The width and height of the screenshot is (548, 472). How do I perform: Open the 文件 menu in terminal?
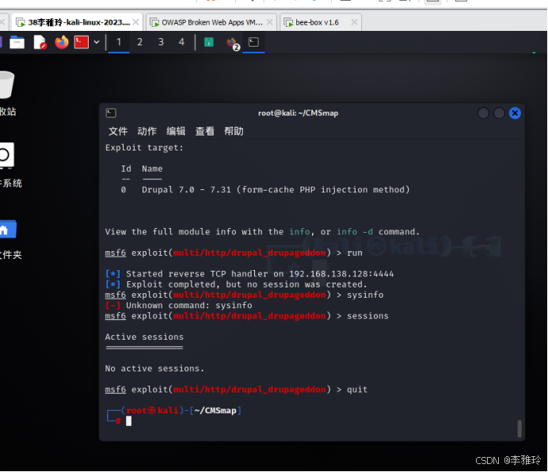[118, 131]
